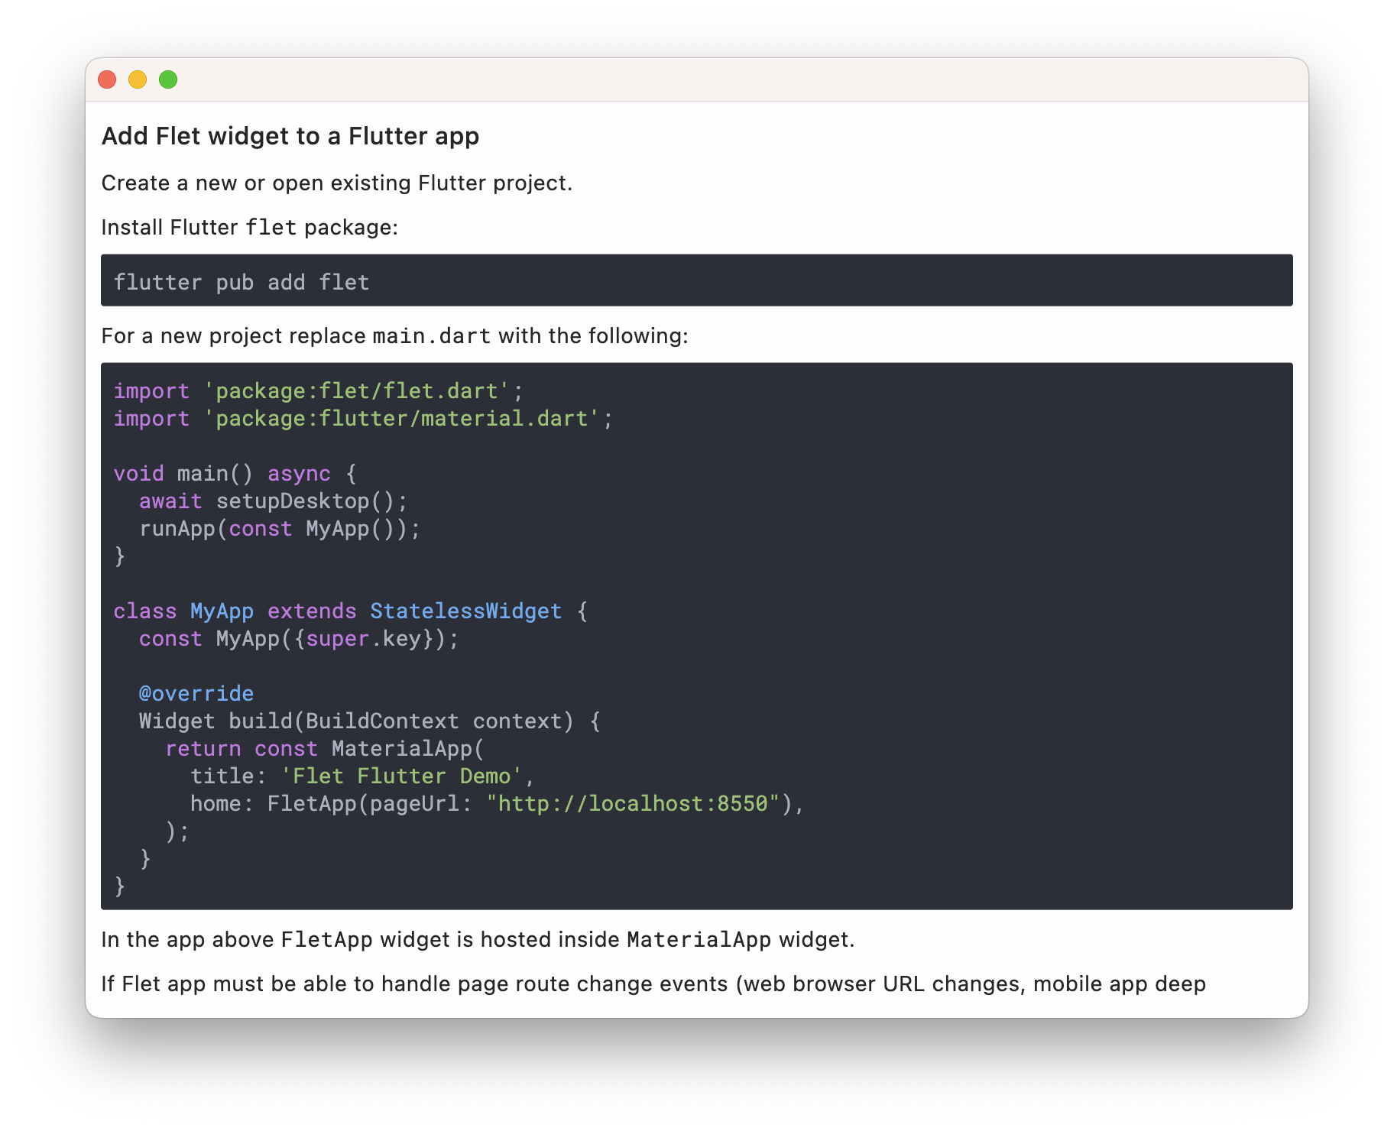
Task: Click the yellow minimize window button
Action: [138, 79]
